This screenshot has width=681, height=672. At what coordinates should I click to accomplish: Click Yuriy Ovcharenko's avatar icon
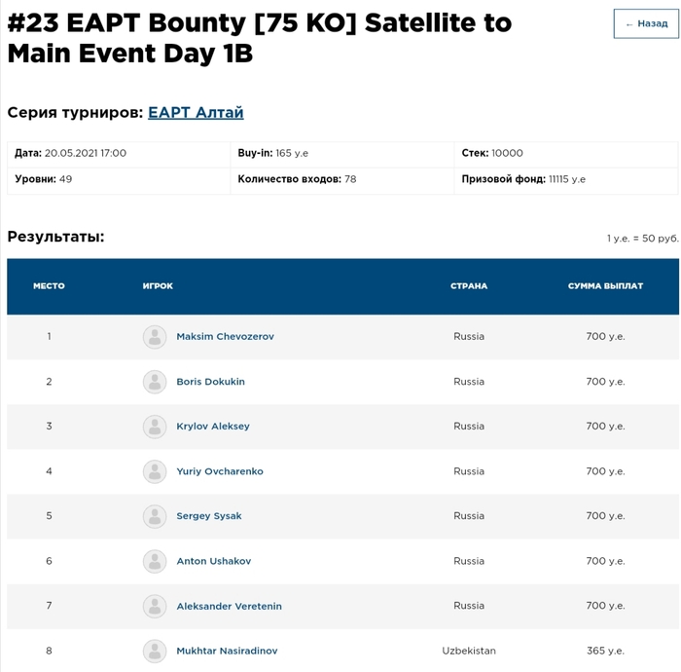pos(155,471)
